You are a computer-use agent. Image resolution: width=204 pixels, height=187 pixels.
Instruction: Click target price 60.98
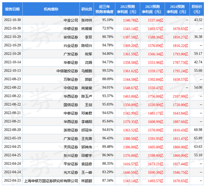pos(198,130)
